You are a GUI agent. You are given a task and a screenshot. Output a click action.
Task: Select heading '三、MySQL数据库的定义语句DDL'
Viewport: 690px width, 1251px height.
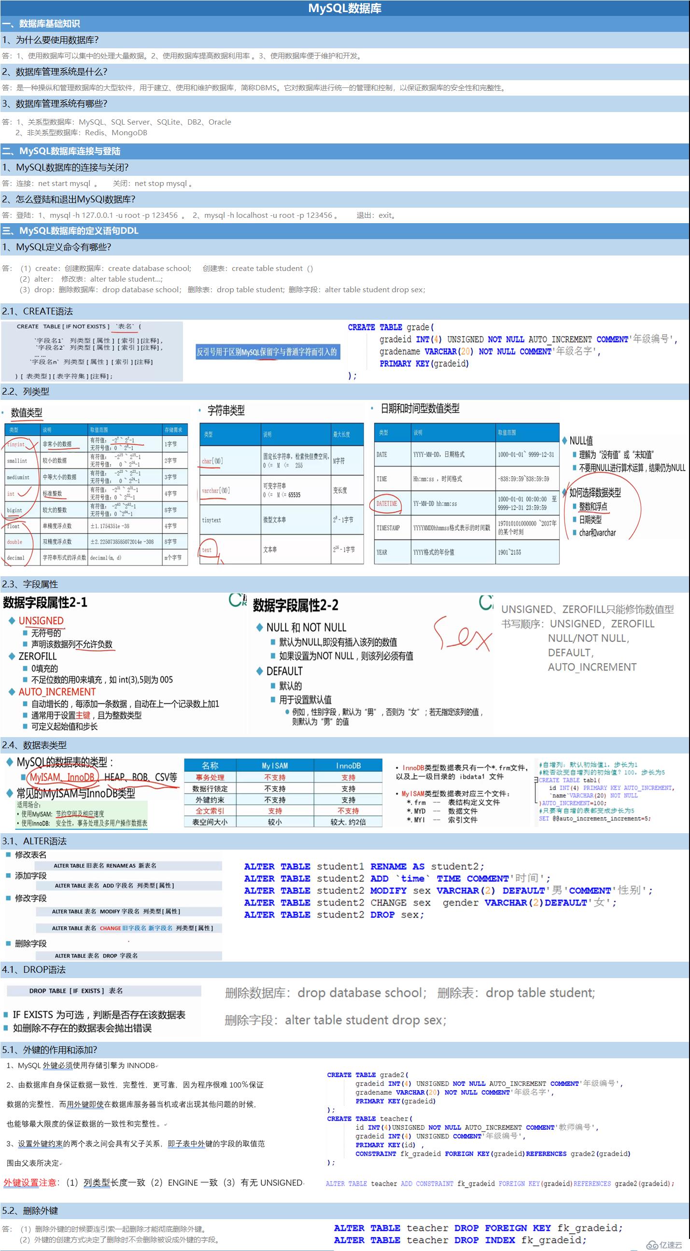[70, 231]
